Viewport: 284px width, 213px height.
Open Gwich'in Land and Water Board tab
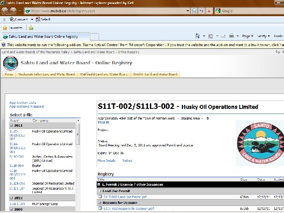tap(155, 74)
